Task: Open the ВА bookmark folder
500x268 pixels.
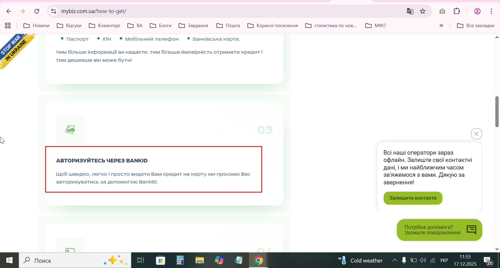Action: click(x=135, y=26)
